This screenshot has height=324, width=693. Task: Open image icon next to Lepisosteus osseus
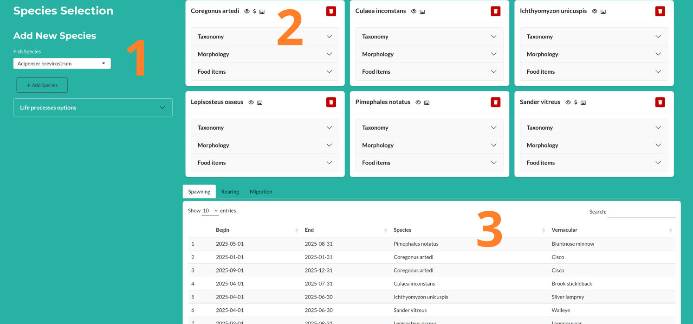pyautogui.click(x=260, y=102)
